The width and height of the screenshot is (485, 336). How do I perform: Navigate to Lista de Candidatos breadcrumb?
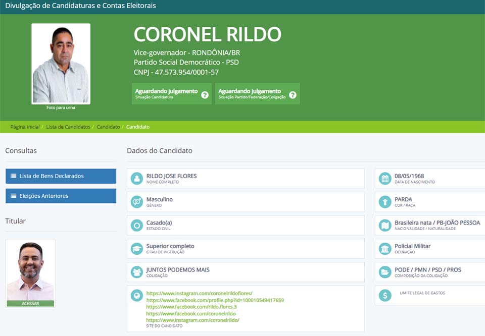(68, 127)
